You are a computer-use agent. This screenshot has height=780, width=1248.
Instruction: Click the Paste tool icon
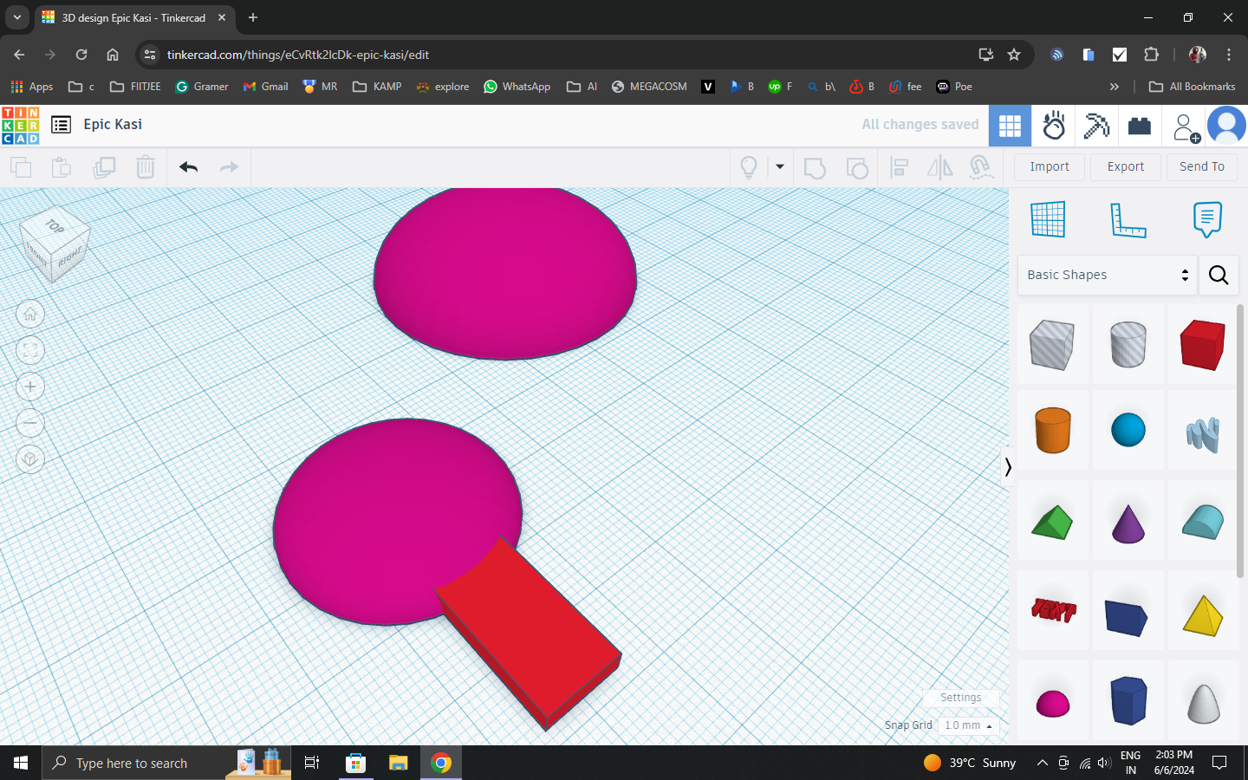pyautogui.click(x=62, y=167)
